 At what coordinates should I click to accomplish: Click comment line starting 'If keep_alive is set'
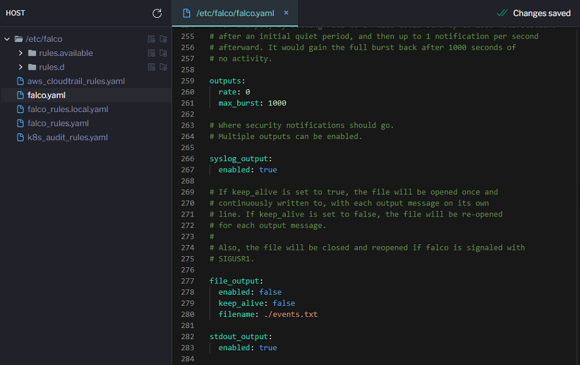[x=353, y=192]
